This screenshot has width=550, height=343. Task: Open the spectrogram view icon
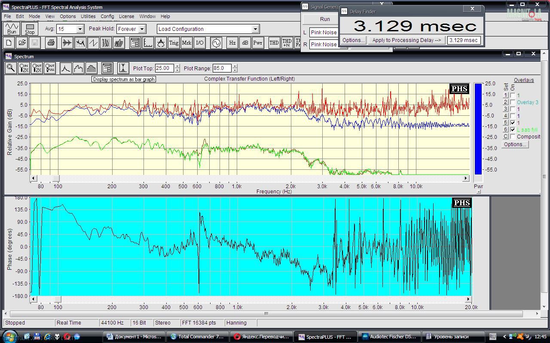coord(106,43)
